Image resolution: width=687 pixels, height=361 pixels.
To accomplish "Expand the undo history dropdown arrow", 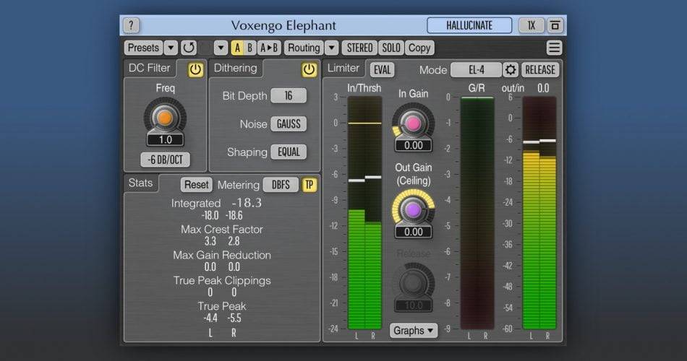I will click(x=221, y=48).
